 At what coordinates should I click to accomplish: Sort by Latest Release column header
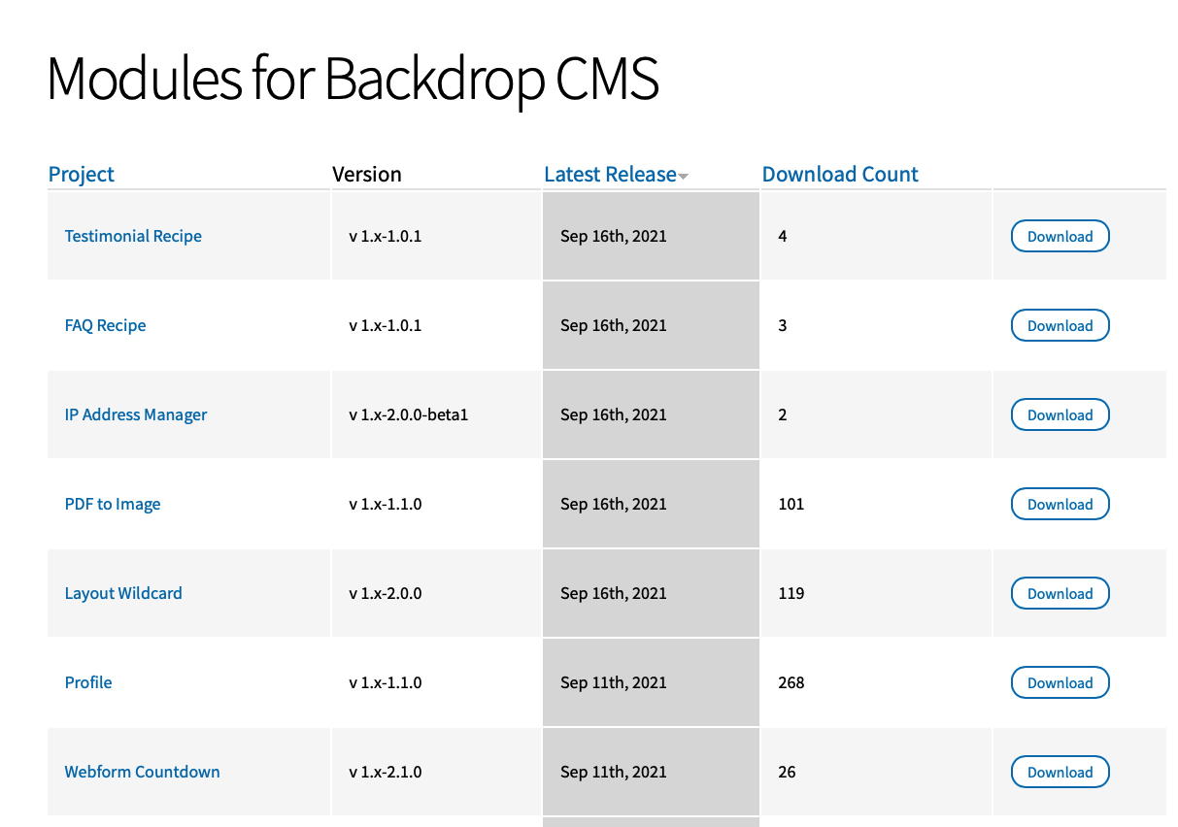(610, 175)
